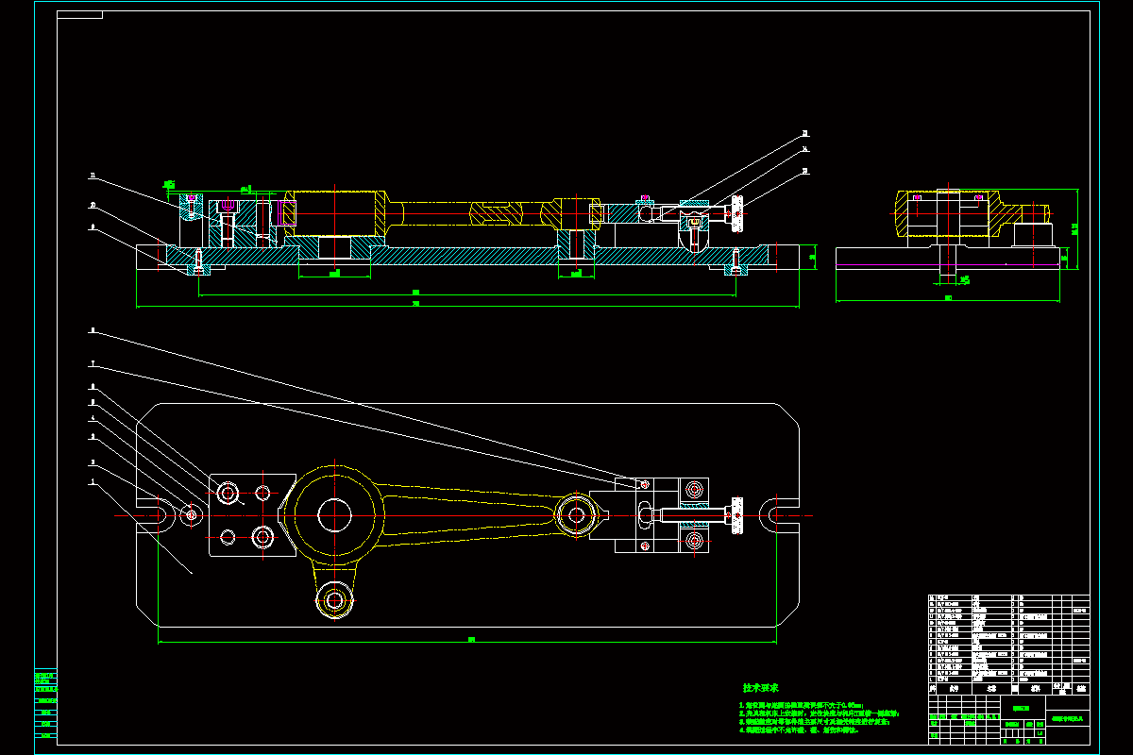Click part balloon number 14 at upper right

pos(805,148)
